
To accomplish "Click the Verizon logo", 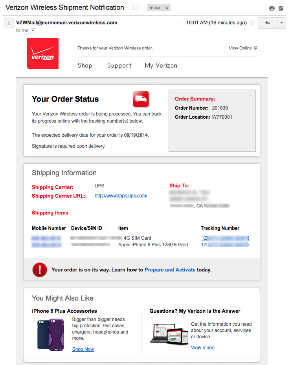I will point(42,53).
